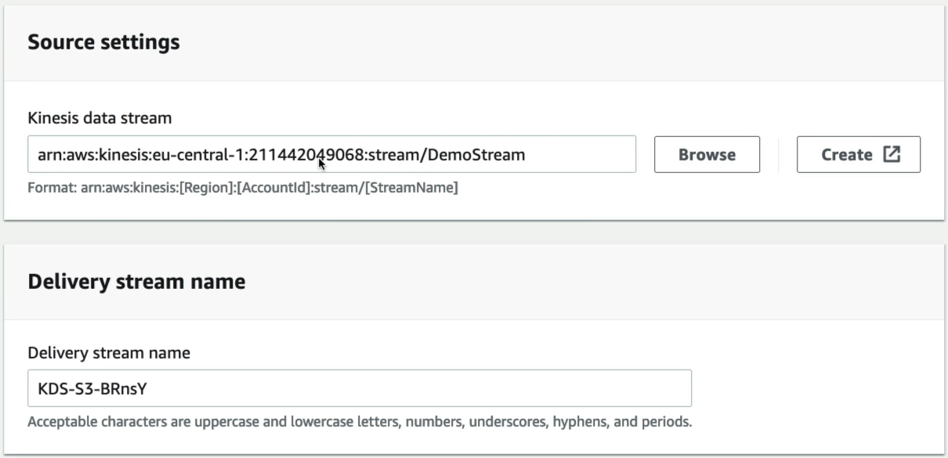The height and width of the screenshot is (458, 948).
Task: Click the Create data stream button
Action: [x=858, y=154]
